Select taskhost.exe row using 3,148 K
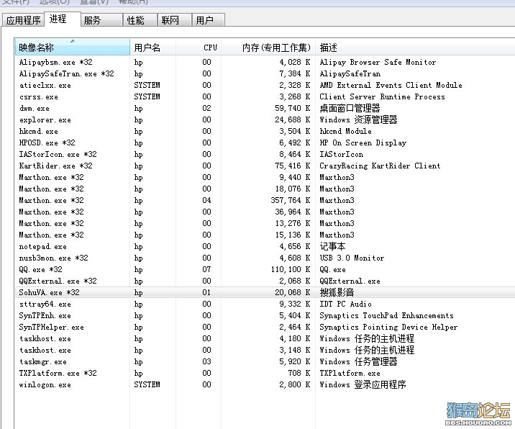Image resolution: width=515 pixels, height=429 pixels. 265,350
